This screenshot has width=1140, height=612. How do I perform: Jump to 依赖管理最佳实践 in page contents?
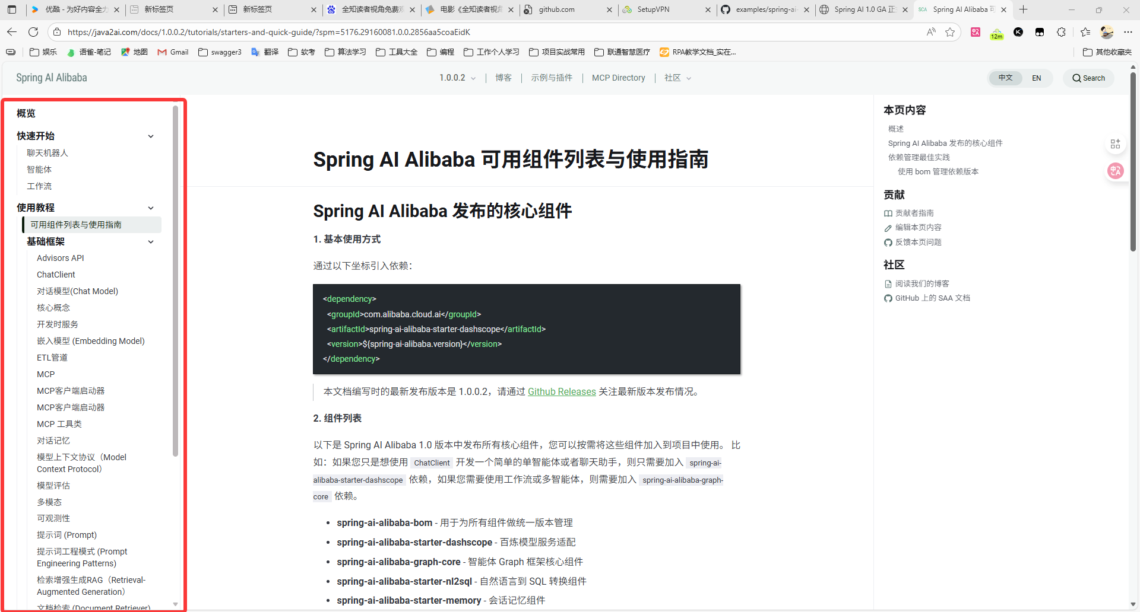click(x=919, y=157)
